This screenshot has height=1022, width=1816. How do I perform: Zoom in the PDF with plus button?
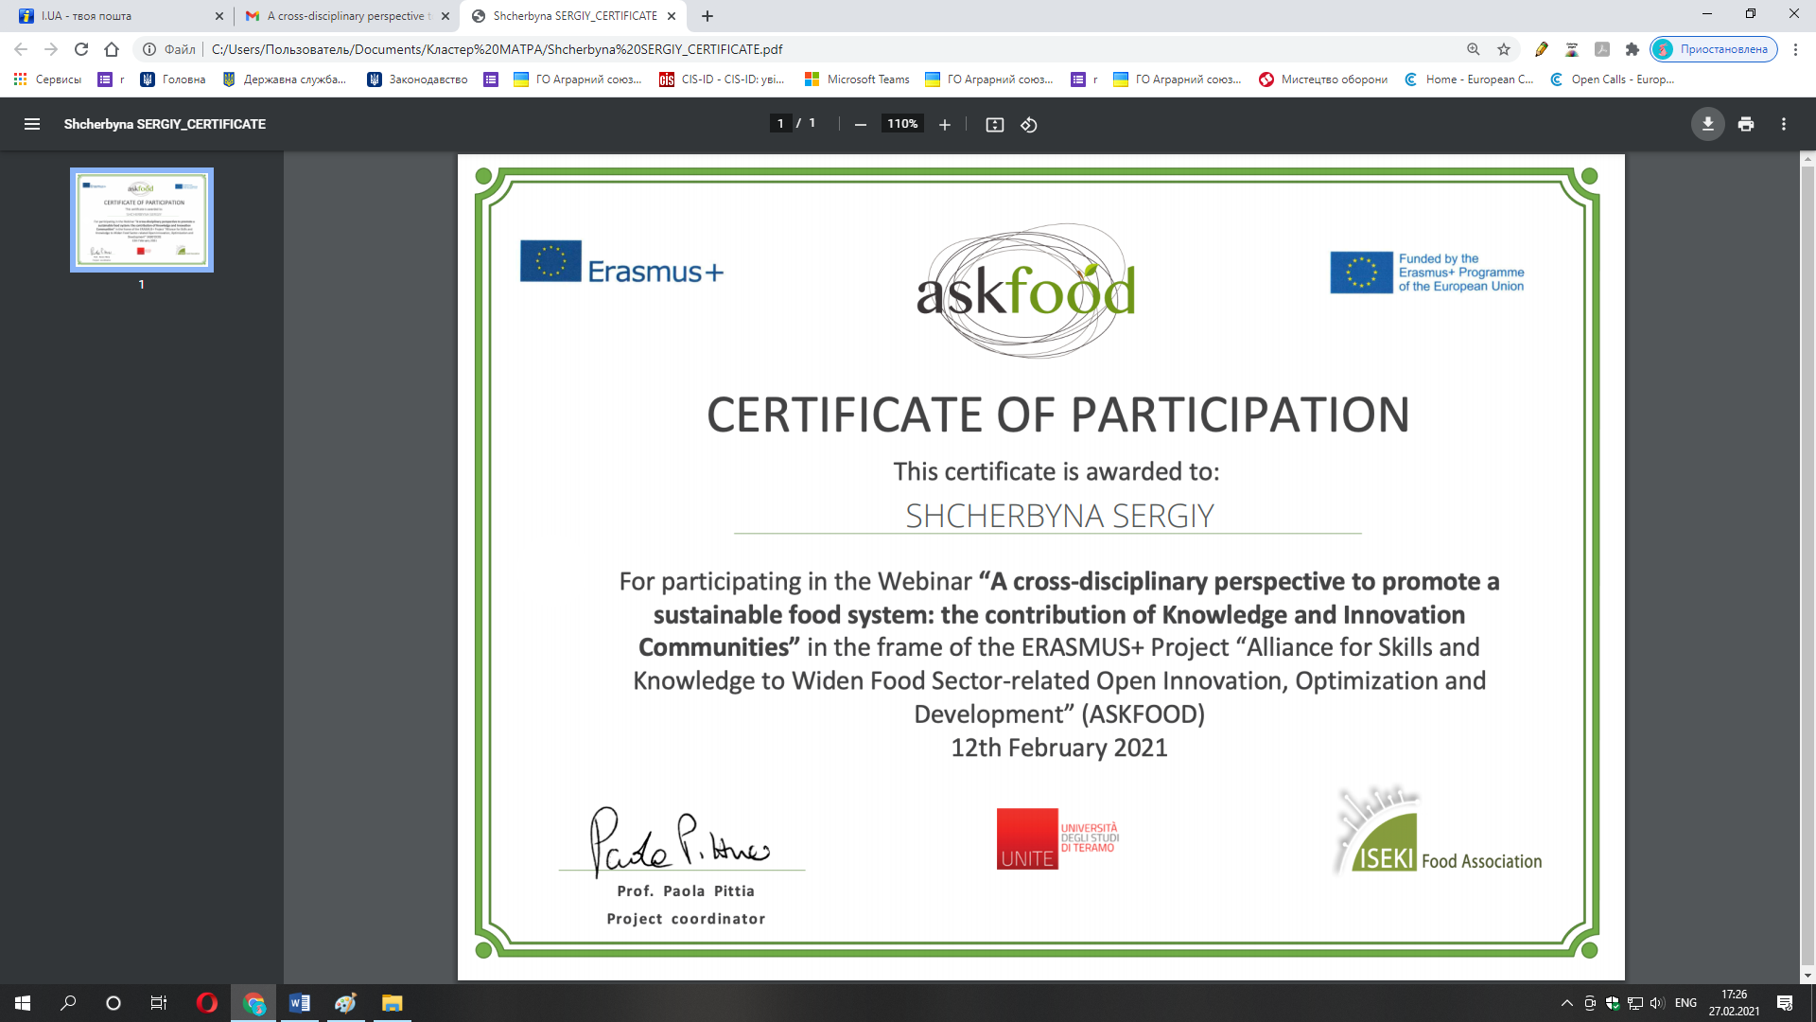[944, 125]
